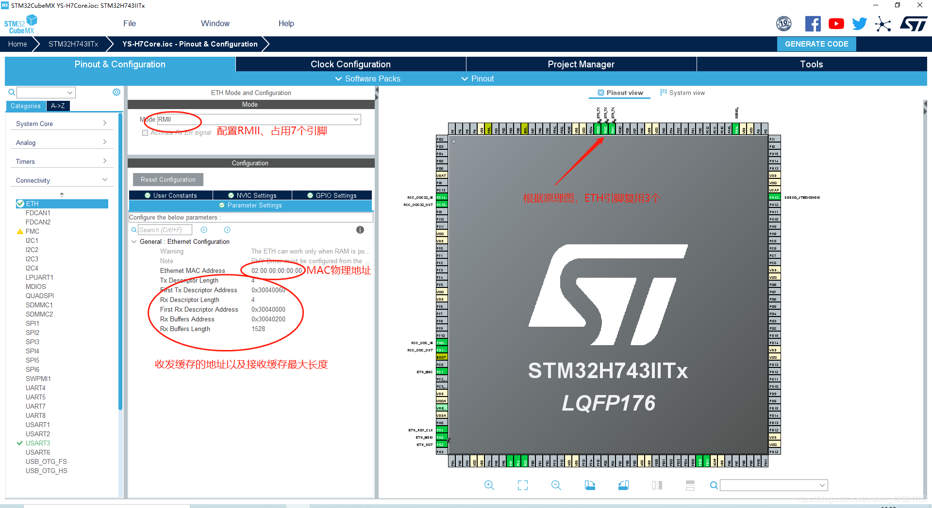
Task: Open the category search combo box
Action: click(x=46, y=92)
